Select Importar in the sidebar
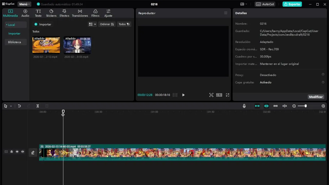The width and height of the screenshot is (329, 185). coord(14,33)
